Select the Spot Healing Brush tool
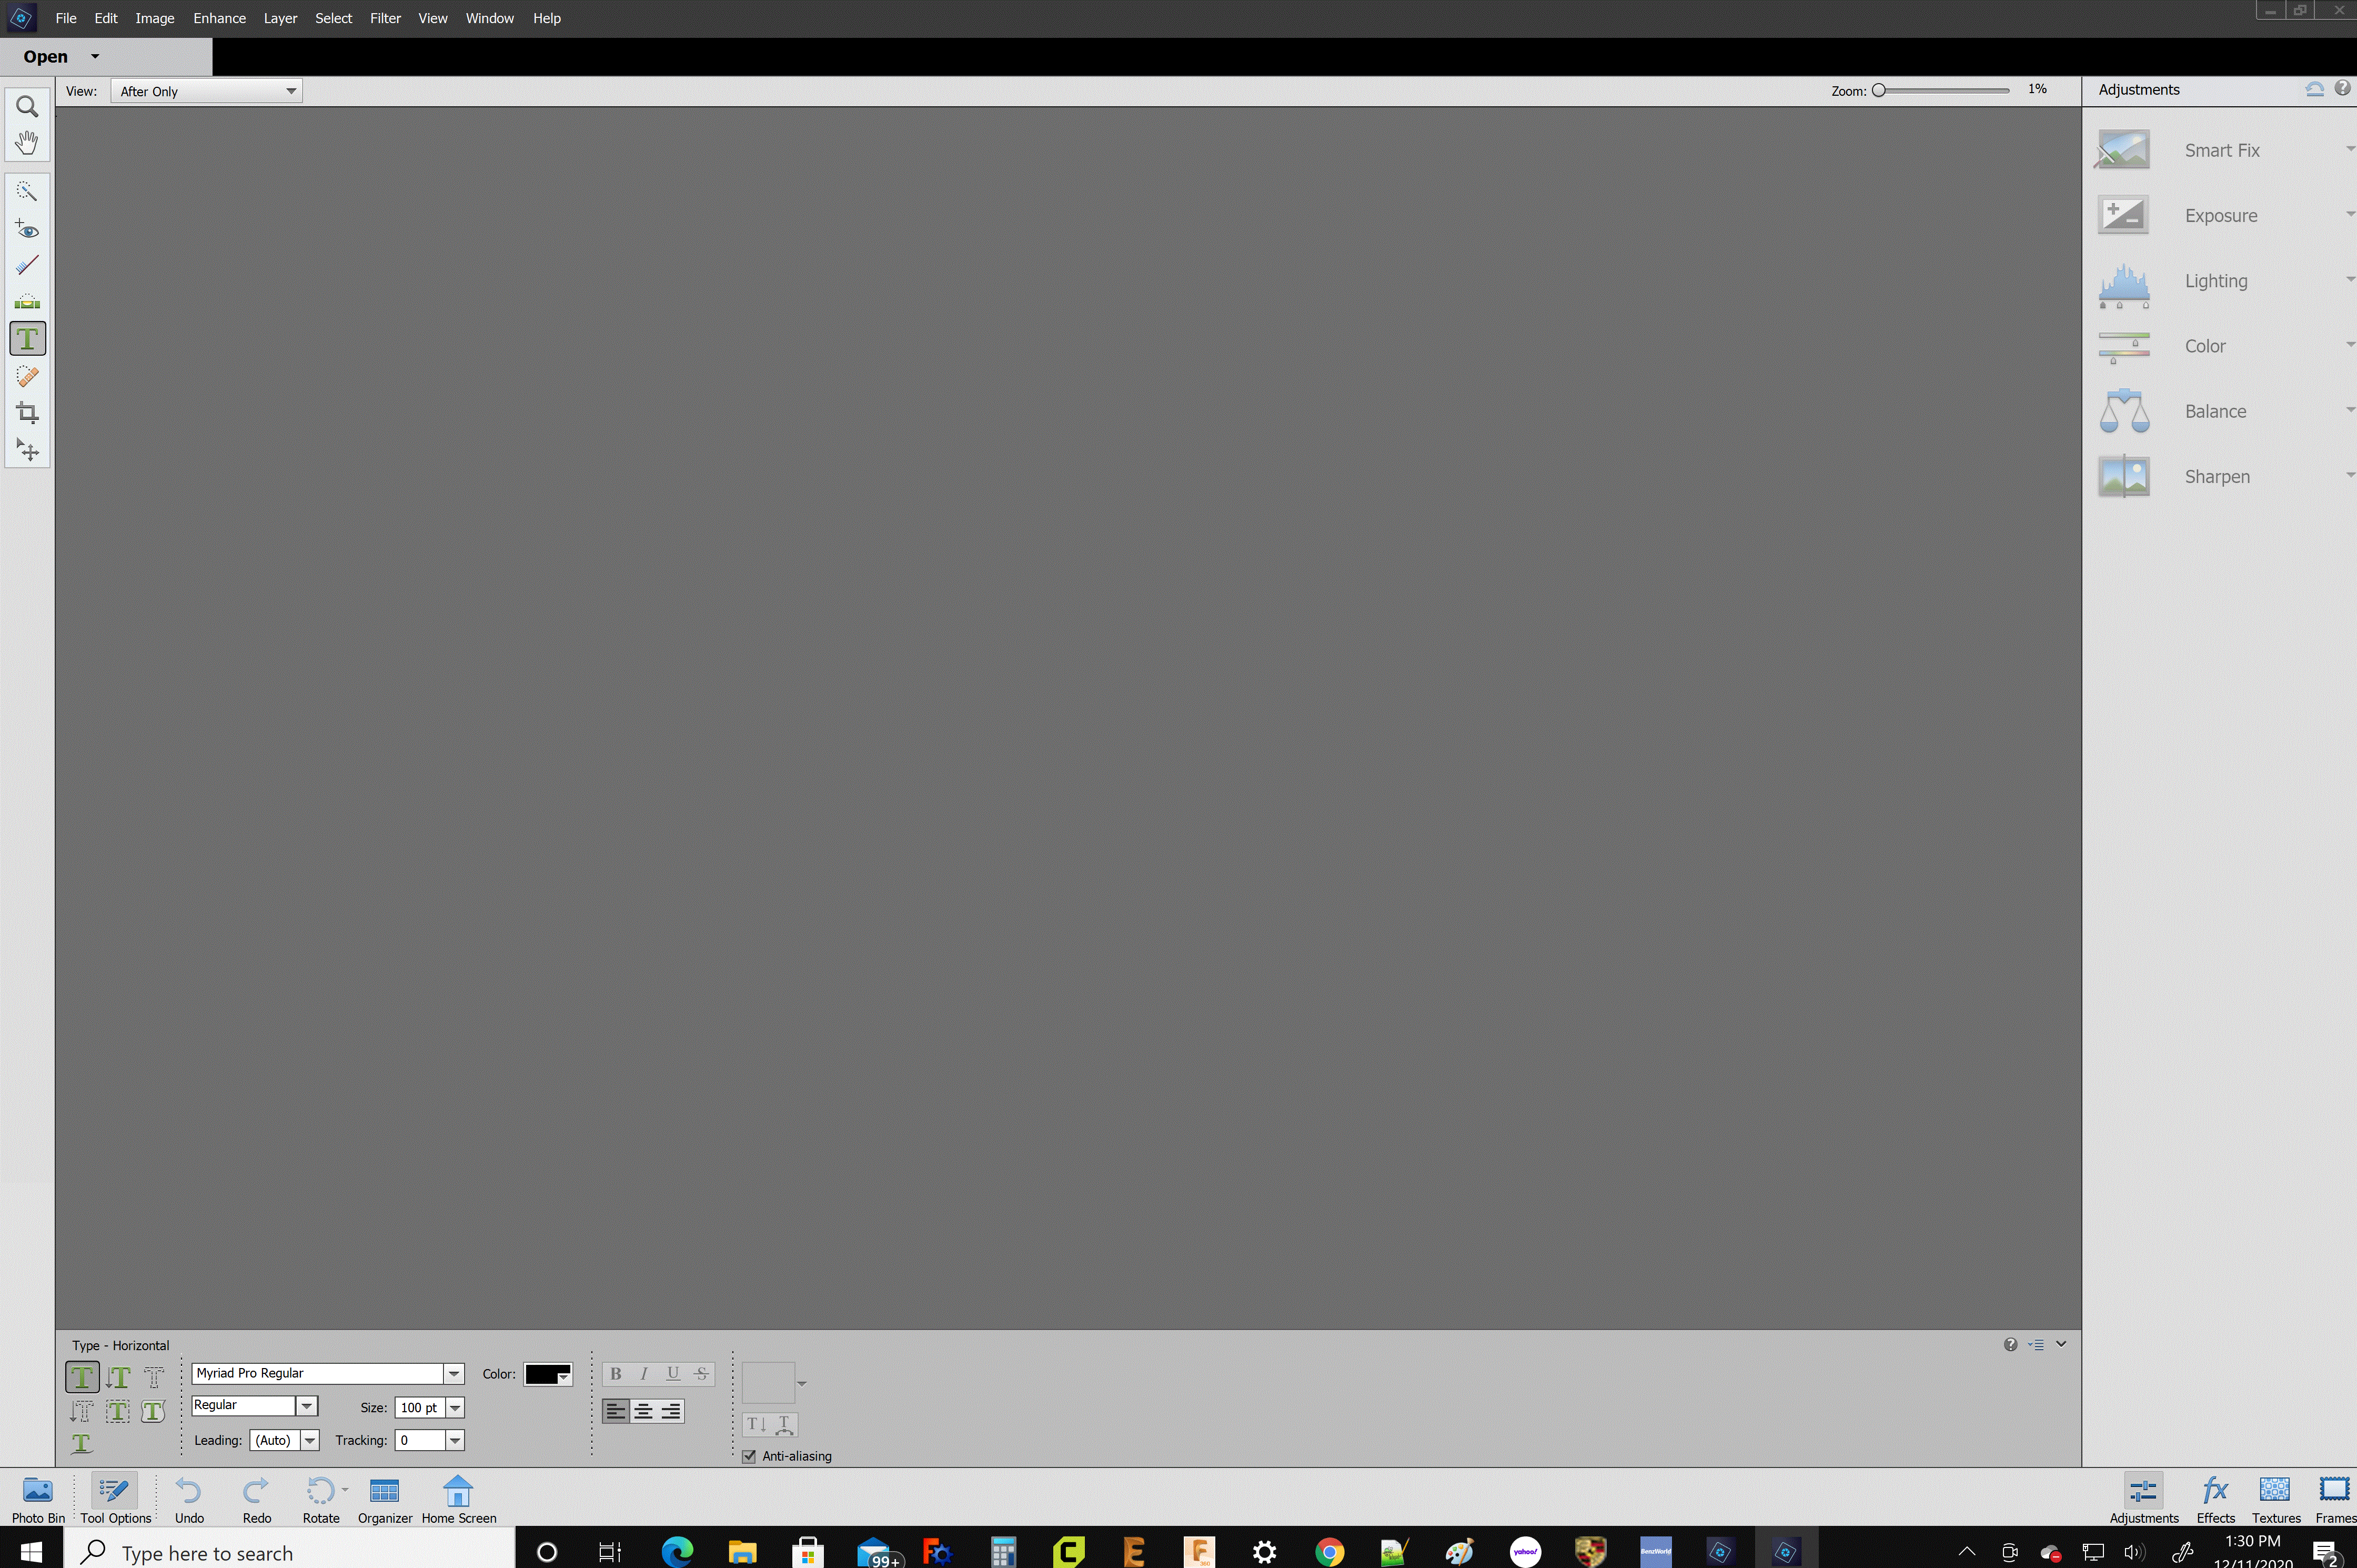2357x1568 pixels. [x=27, y=376]
